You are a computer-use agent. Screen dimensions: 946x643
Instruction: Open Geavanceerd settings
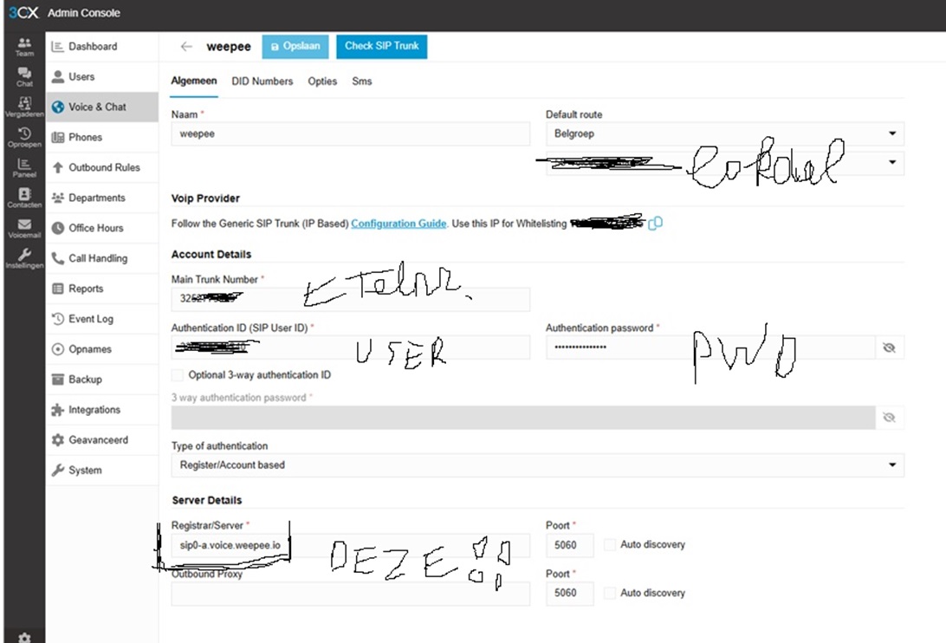pyautogui.click(x=102, y=439)
